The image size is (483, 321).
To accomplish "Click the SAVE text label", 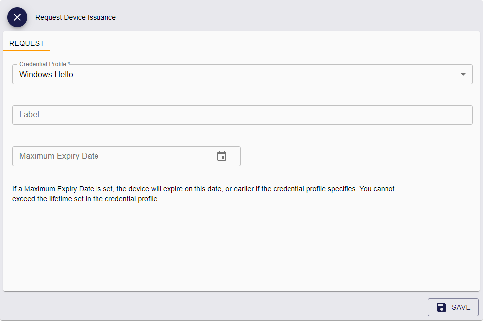I will (461, 307).
